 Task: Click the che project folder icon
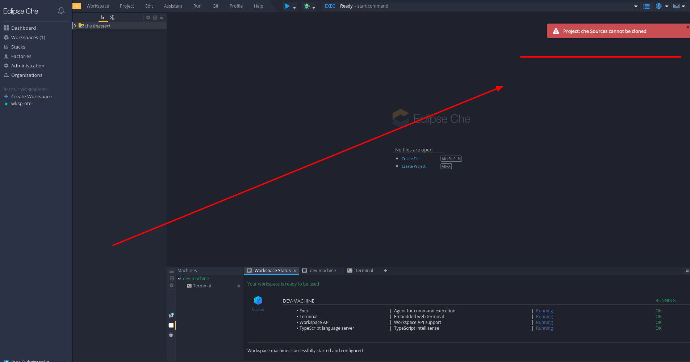(x=81, y=26)
